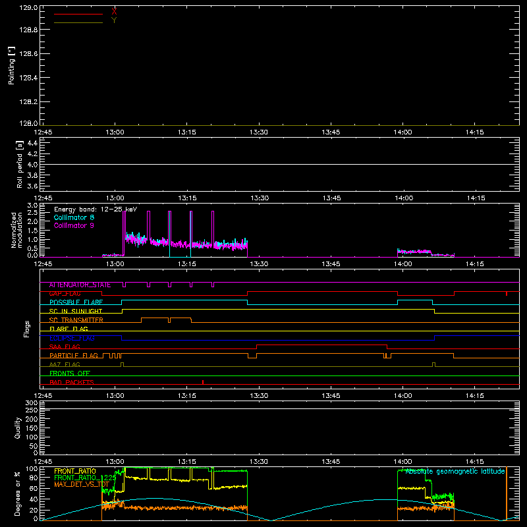Click the yellow FLARE_FLAG label
The width and height of the screenshot is (527, 527).
(x=69, y=329)
